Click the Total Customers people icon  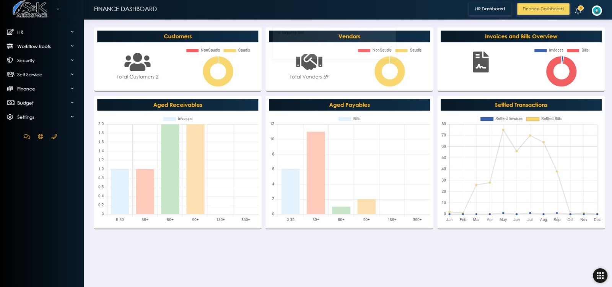coord(137,62)
